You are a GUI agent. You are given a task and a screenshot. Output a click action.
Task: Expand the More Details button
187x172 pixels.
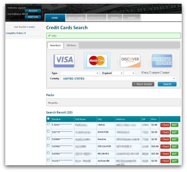tap(143, 84)
